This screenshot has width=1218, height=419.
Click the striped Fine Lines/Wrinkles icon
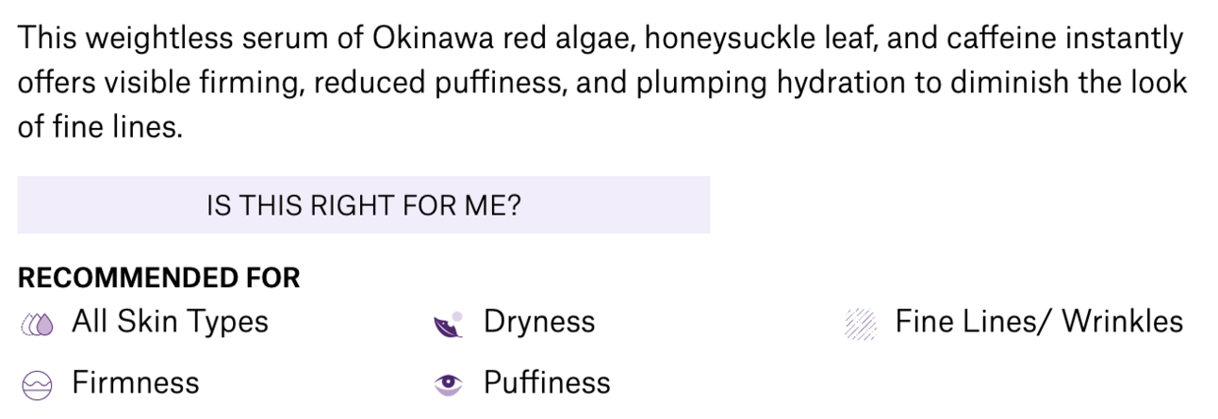click(860, 324)
